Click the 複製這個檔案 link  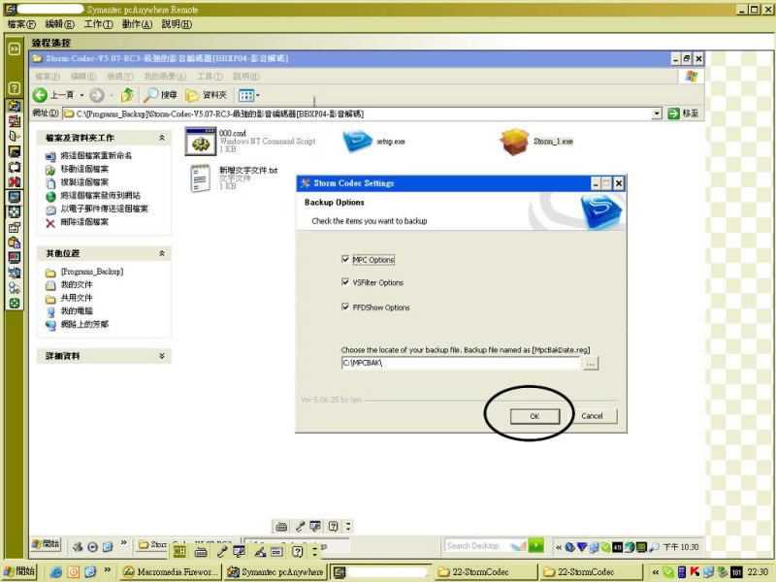pyautogui.click(x=84, y=182)
